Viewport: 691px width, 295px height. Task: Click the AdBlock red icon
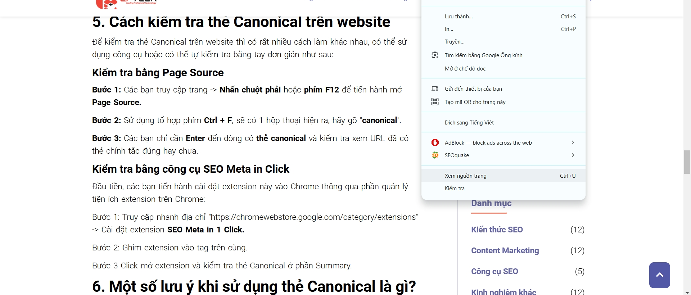coord(435,142)
